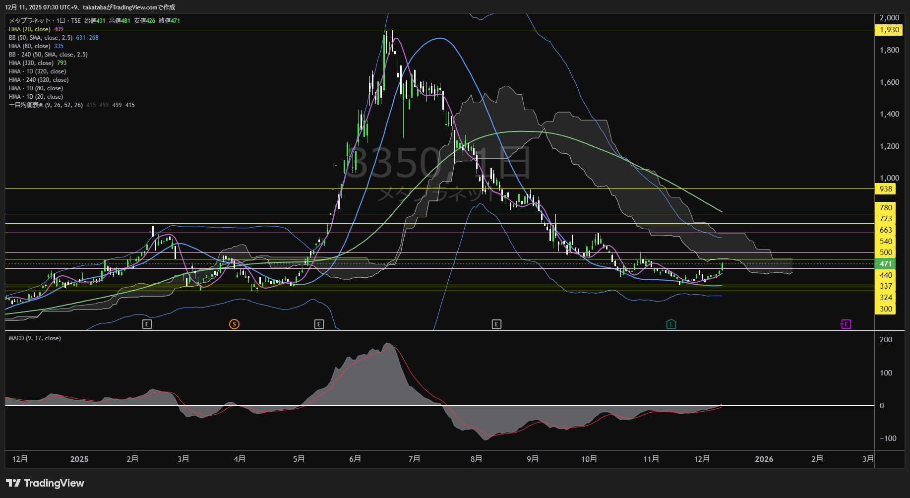Image resolution: width=910 pixels, height=498 pixels.
Task: Click the 938 yellow price level label
Action: click(x=886, y=189)
